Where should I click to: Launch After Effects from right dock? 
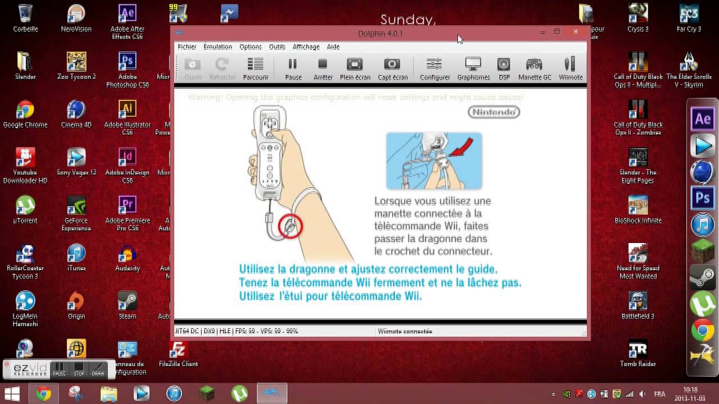coord(703,118)
